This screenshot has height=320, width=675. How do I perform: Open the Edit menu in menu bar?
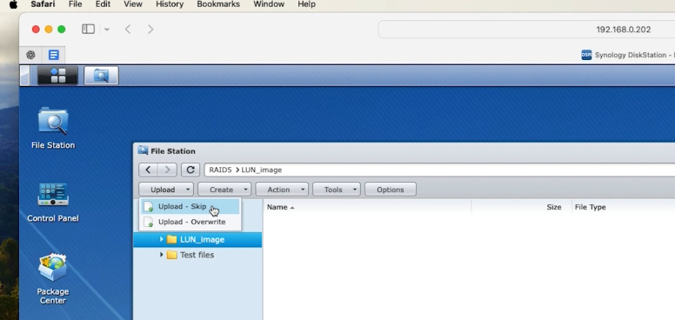click(x=103, y=4)
